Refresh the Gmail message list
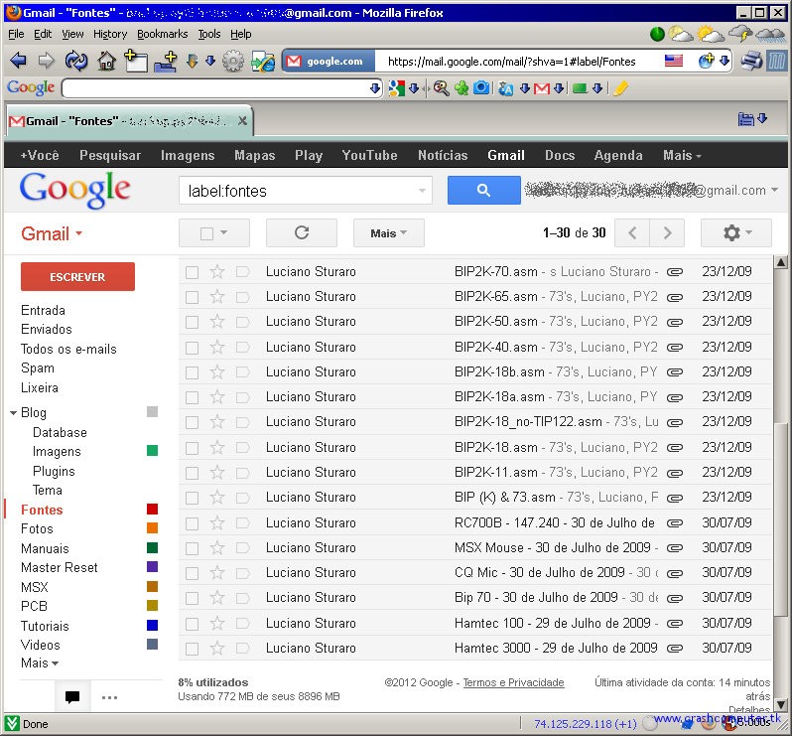792x736 pixels. (x=302, y=232)
